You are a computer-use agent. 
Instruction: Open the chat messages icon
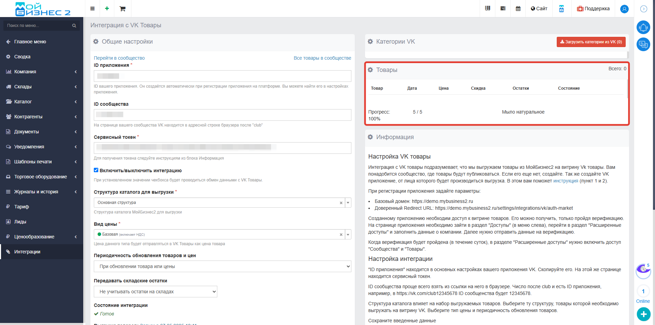643,44
